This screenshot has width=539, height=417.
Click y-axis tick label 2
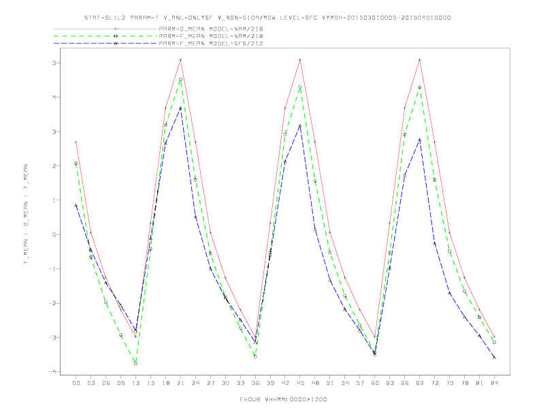[x=54, y=166]
